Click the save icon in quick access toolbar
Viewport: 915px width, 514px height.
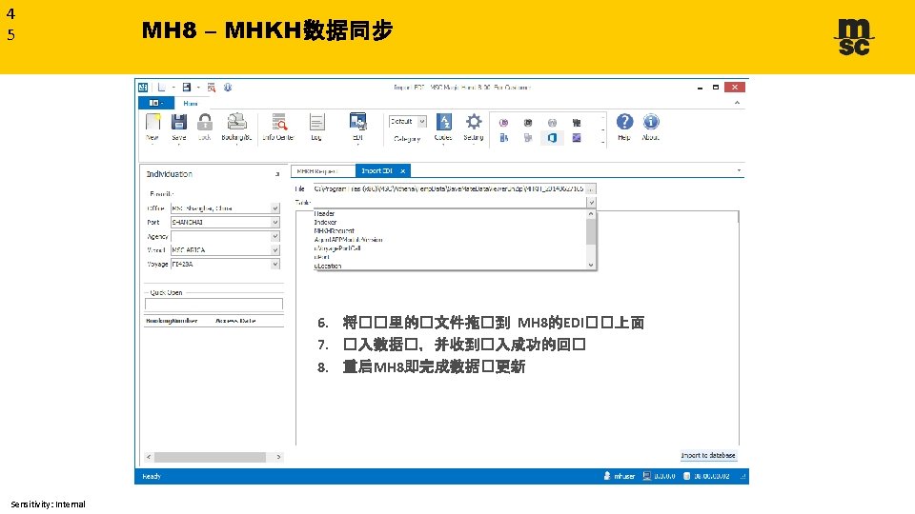(x=187, y=87)
